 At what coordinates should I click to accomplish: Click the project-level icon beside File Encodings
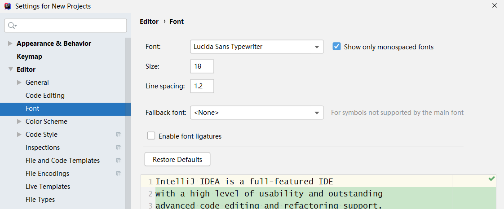[x=119, y=174]
